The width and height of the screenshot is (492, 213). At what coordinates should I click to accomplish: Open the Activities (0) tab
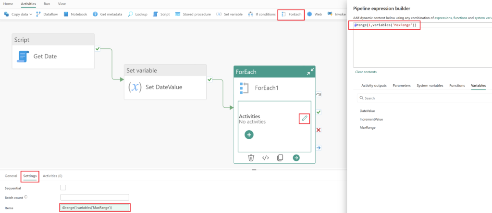click(52, 176)
